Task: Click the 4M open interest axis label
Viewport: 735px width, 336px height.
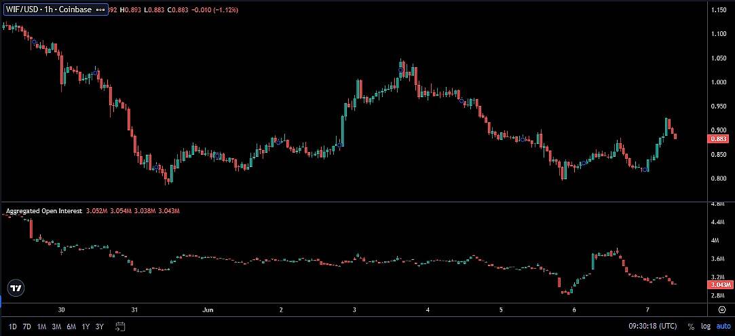Action: (x=715, y=240)
